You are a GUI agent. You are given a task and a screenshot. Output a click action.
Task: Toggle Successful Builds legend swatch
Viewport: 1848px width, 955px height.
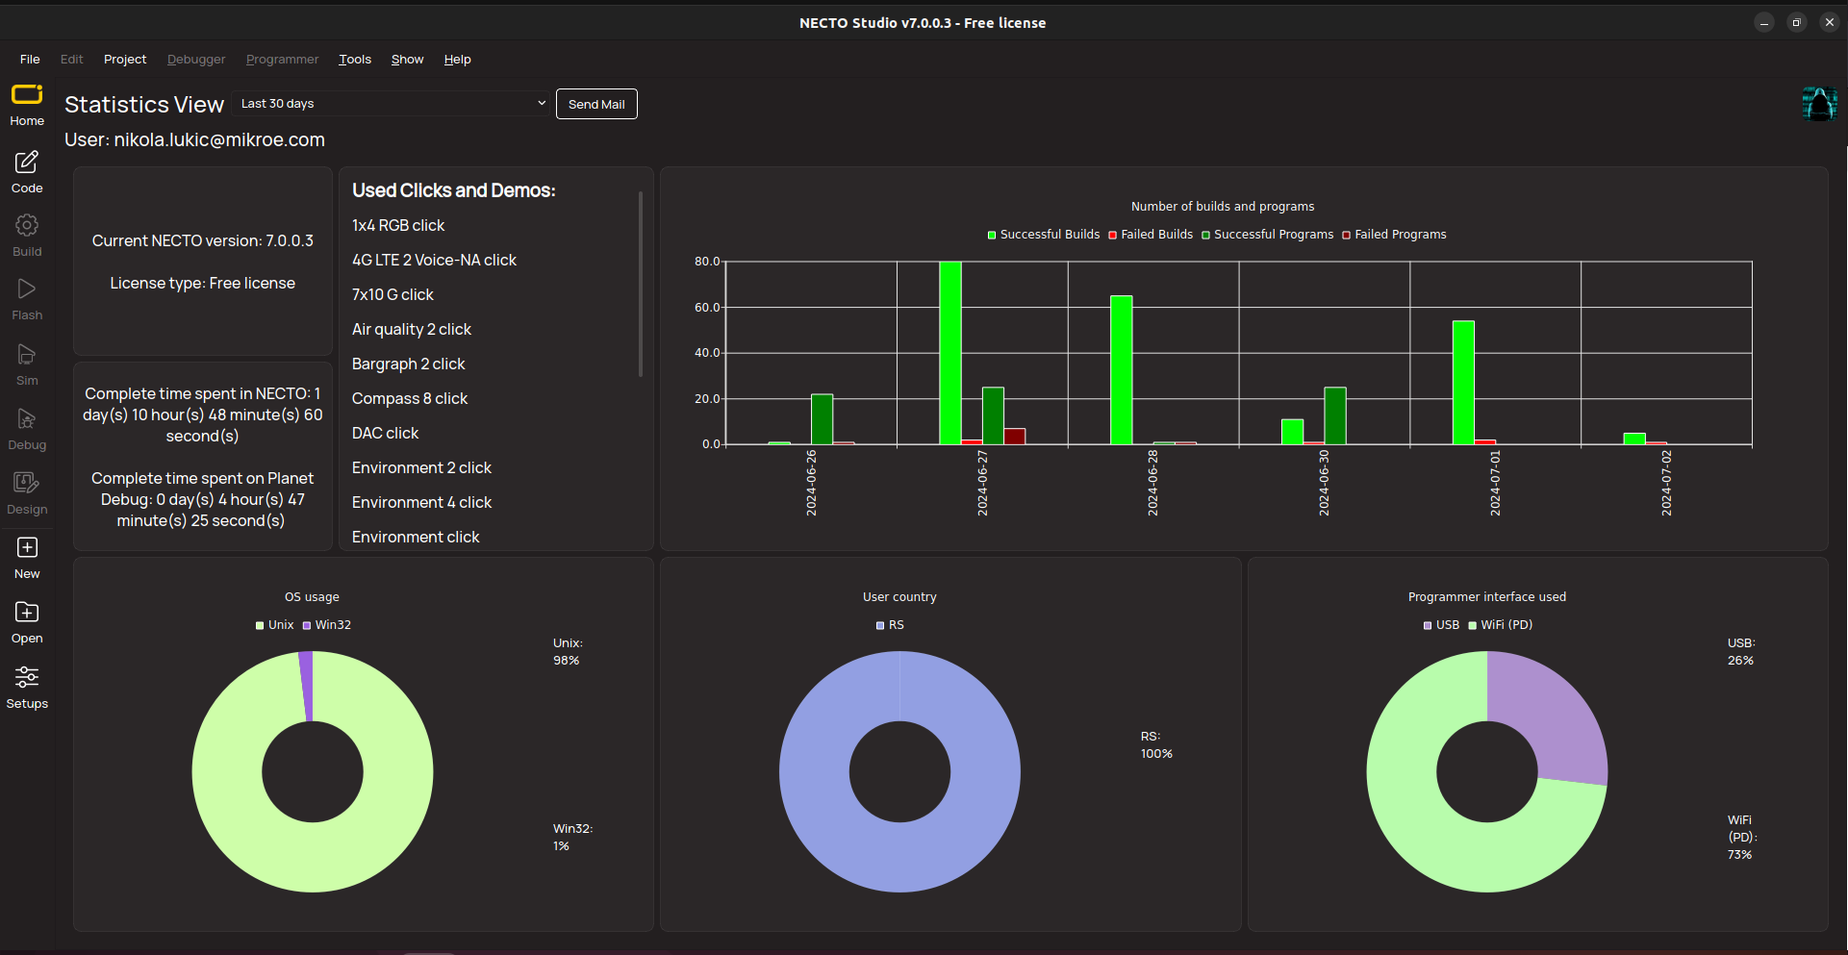point(992,235)
